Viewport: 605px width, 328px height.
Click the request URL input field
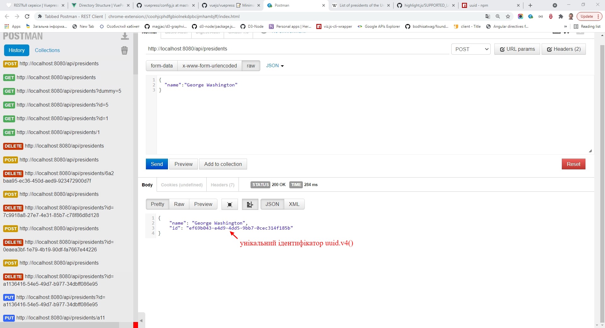click(x=298, y=49)
